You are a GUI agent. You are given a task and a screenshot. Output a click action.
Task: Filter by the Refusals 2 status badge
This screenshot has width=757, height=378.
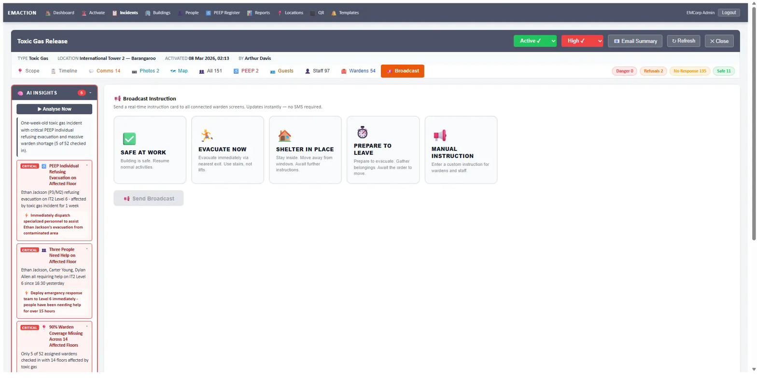click(653, 71)
